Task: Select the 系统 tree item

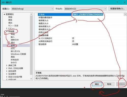Action: pyautogui.click(x=13, y=45)
